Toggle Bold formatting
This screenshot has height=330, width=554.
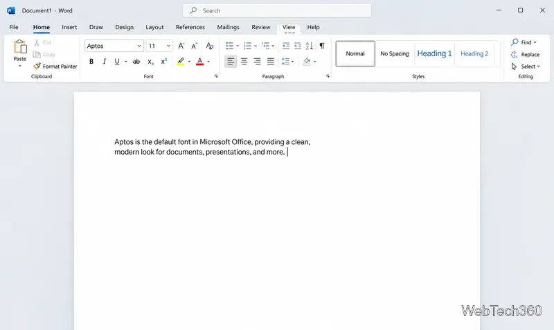click(x=91, y=62)
